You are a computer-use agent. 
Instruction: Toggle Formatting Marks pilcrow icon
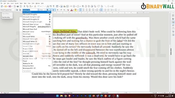click(54, 6)
